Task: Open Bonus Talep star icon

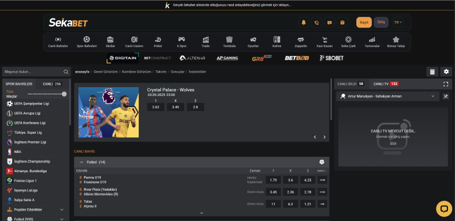Action: (x=396, y=42)
